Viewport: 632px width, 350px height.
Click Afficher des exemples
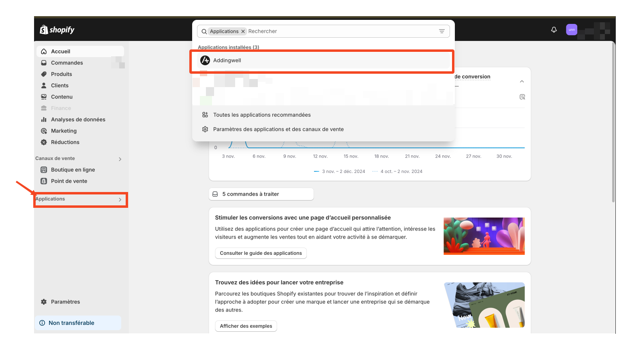tap(246, 326)
